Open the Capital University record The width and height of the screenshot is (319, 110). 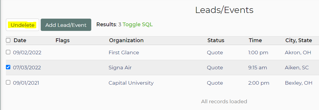coord(131,83)
